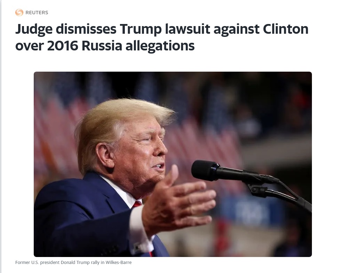This screenshot has width=338, height=273.
Task: Click 'over 2016 Russia allegations' headline line
Action: pos(105,46)
